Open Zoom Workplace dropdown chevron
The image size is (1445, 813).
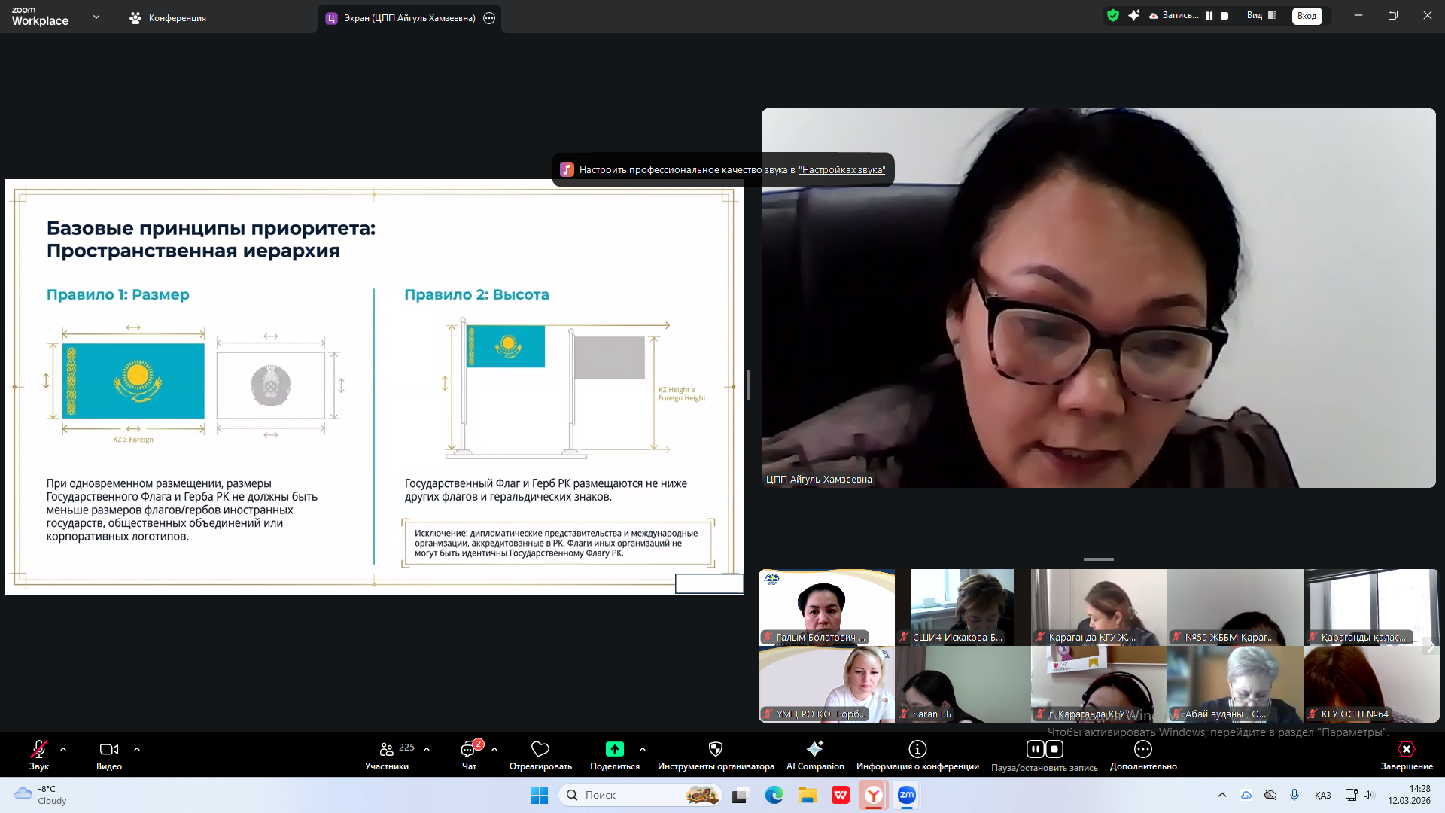tap(96, 17)
